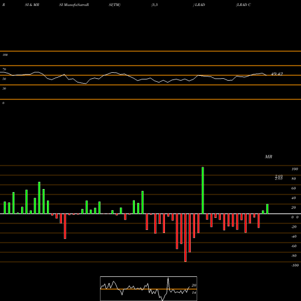The image size is (301, 301).
Task: Click the MR axis label -40
Action: click(294, 237)
